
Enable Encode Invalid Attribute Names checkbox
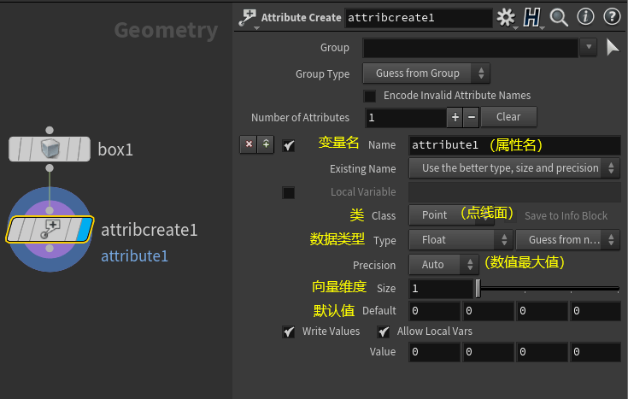click(x=370, y=96)
